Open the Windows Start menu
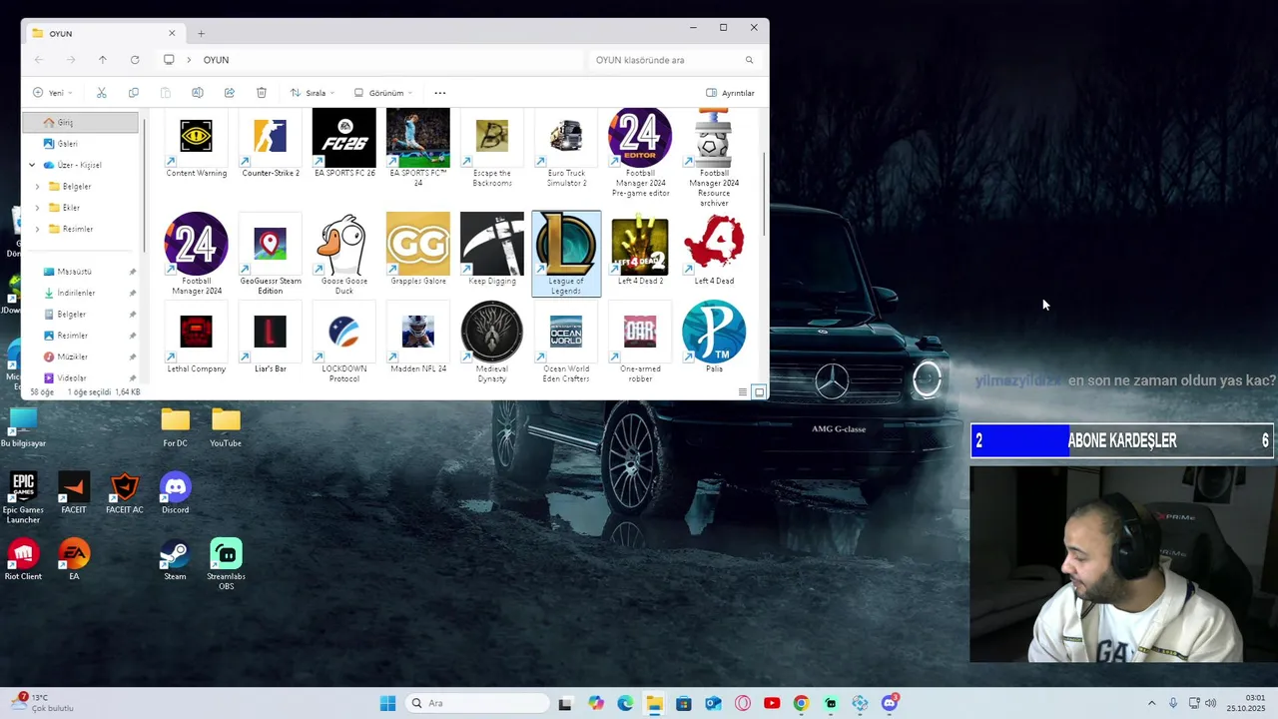This screenshot has width=1278, height=719. click(387, 703)
